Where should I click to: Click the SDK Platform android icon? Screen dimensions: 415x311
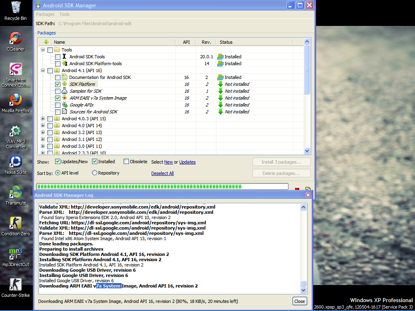(64, 84)
